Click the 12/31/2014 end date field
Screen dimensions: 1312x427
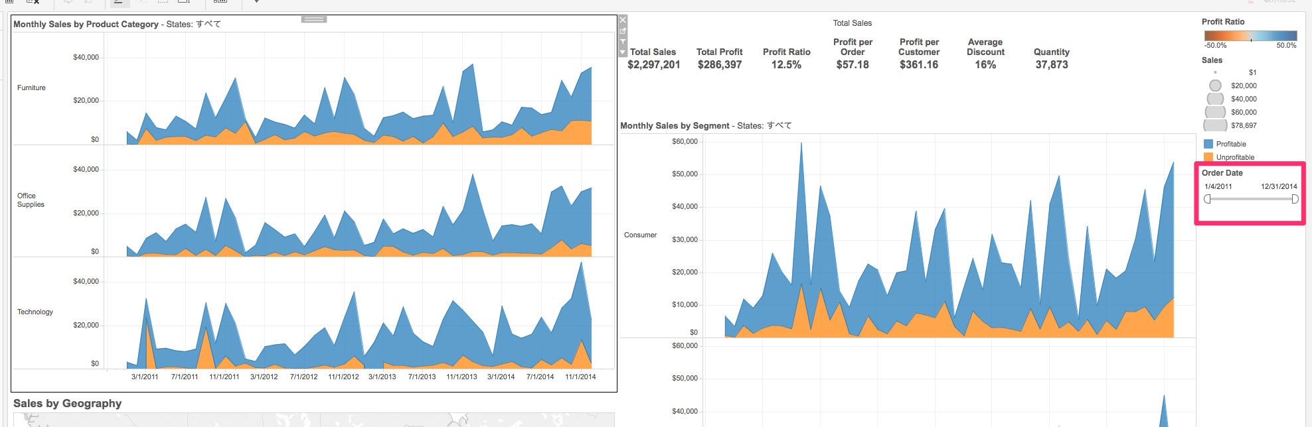pos(1279,186)
